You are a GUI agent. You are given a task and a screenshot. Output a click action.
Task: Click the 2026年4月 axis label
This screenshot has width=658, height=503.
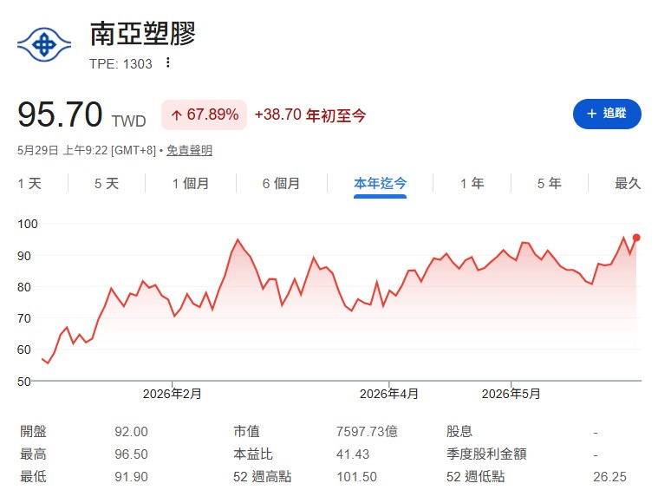coord(389,394)
